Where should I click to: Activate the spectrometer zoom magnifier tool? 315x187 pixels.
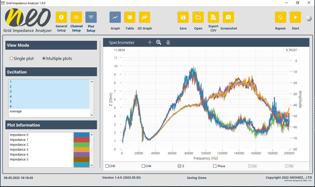[x=159, y=42]
